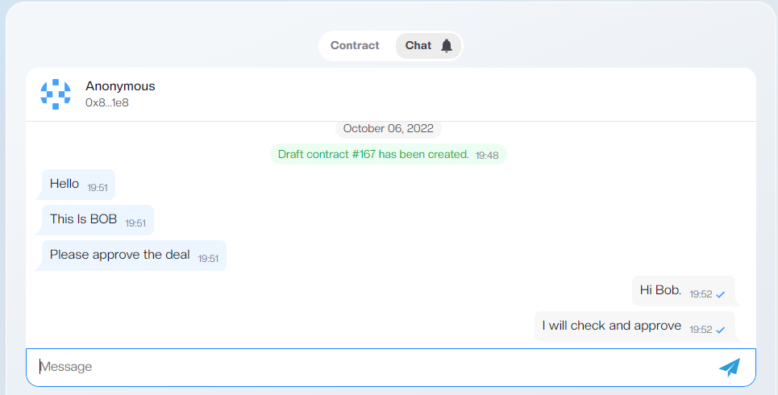
Task: Click the read checkmark on Hi Bob
Action: coord(721,295)
